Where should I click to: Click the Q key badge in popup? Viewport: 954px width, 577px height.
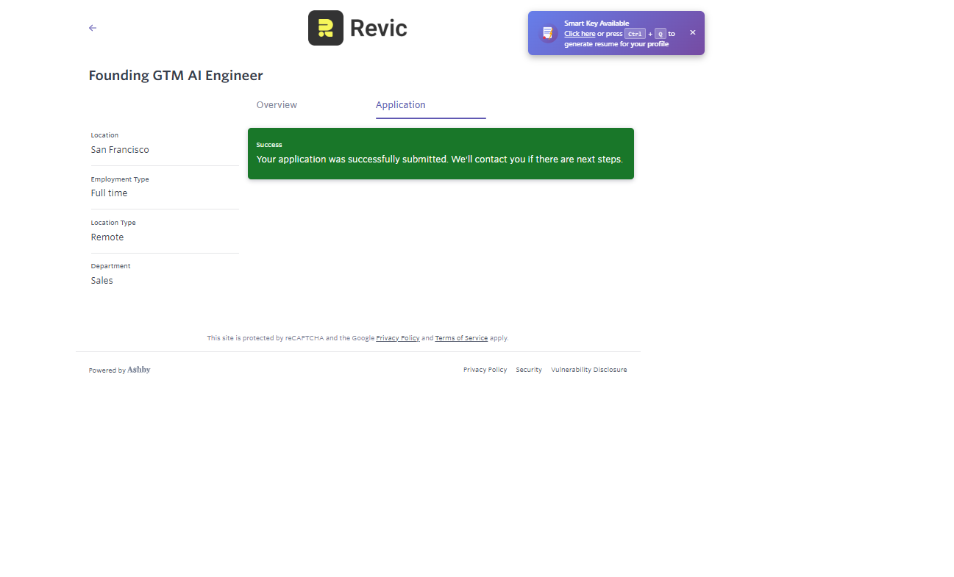tap(660, 34)
